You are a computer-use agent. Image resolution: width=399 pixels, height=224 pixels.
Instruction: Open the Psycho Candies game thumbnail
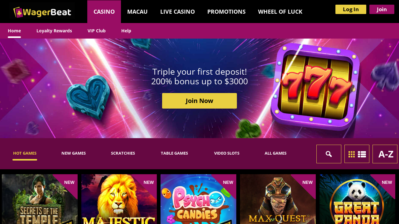[198, 199]
